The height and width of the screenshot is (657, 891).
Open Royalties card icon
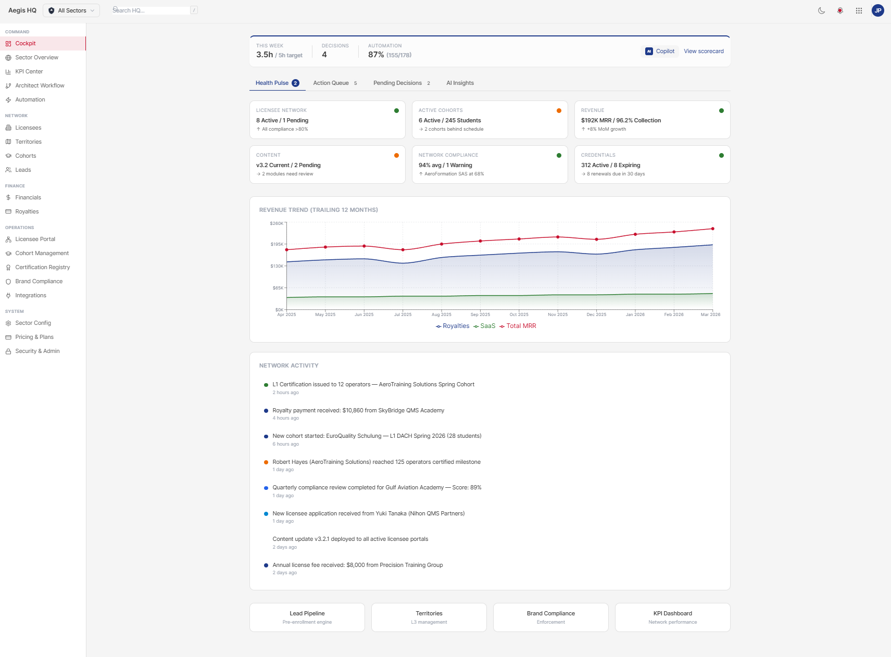click(8, 212)
